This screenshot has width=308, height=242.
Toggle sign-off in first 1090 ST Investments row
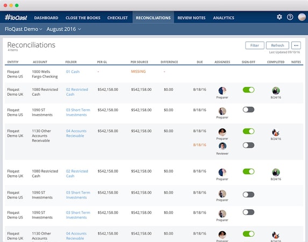(248, 110)
